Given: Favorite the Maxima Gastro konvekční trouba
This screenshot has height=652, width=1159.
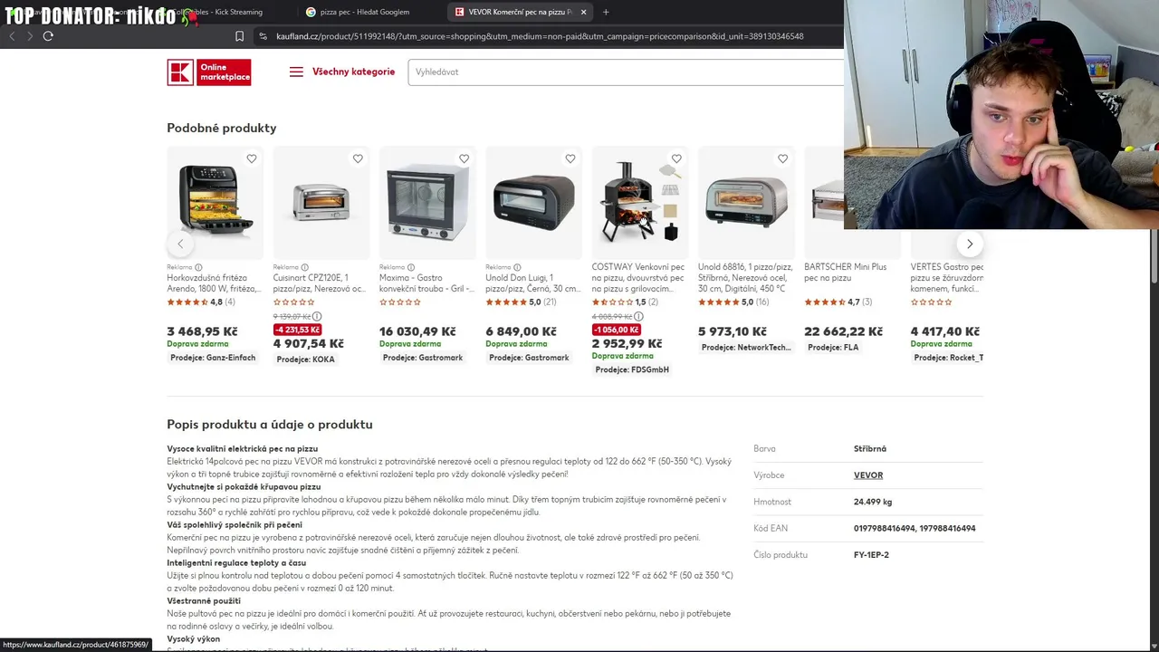Looking at the screenshot, I should pyautogui.click(x=464, y=158).
